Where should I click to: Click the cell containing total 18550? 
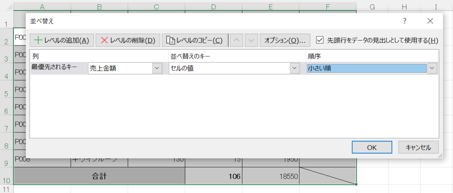[x=270, y=177]
